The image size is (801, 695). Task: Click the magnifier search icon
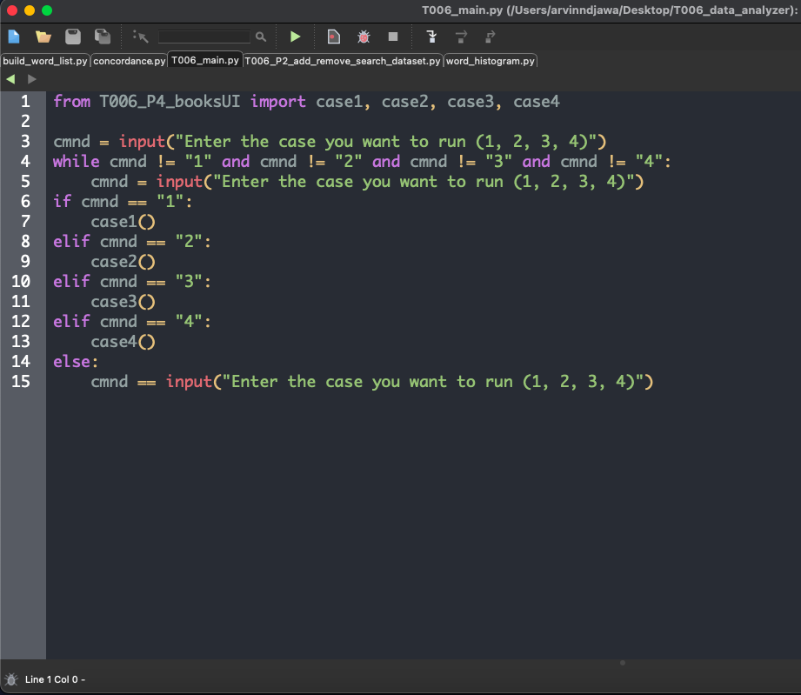[x=261, y=37]
